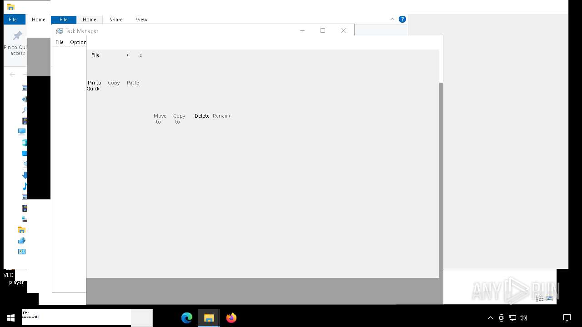The image size is (582, 327).
Task: Open the volume tray icon
Action: coord(523,318)
